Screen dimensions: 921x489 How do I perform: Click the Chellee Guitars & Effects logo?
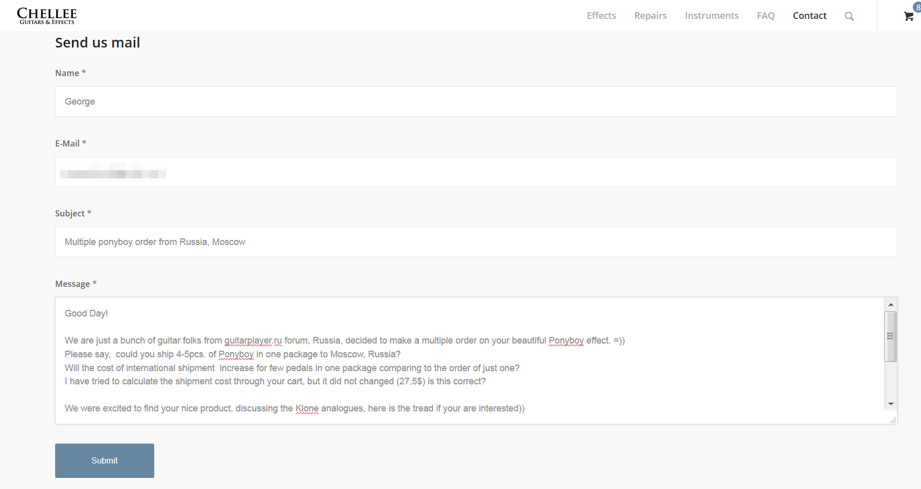47,16
